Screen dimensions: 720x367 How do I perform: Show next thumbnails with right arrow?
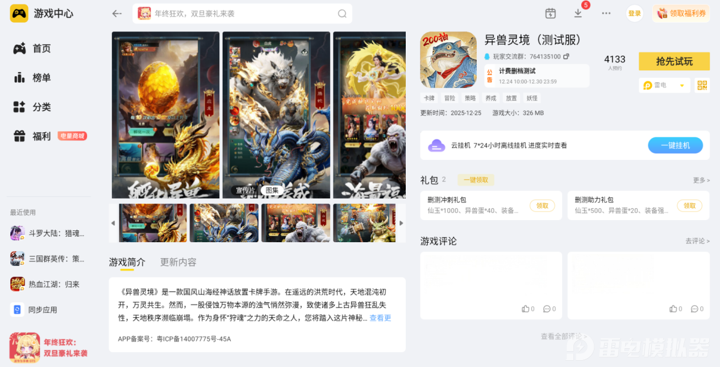pos(401,223)
